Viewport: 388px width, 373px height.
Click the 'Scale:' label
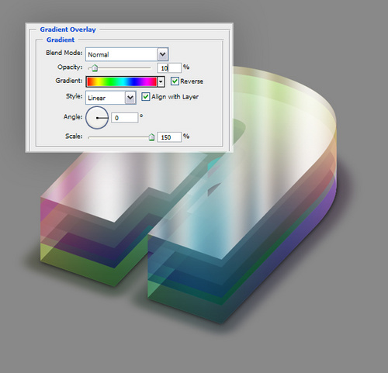pos(74,136)
